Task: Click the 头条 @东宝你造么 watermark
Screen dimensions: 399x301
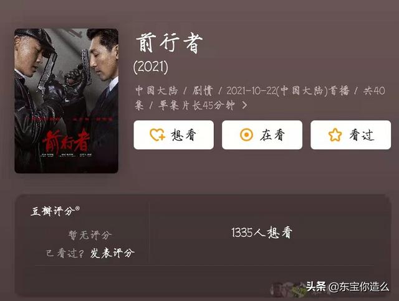Action: pyautogui.click(x=348, y=287)
